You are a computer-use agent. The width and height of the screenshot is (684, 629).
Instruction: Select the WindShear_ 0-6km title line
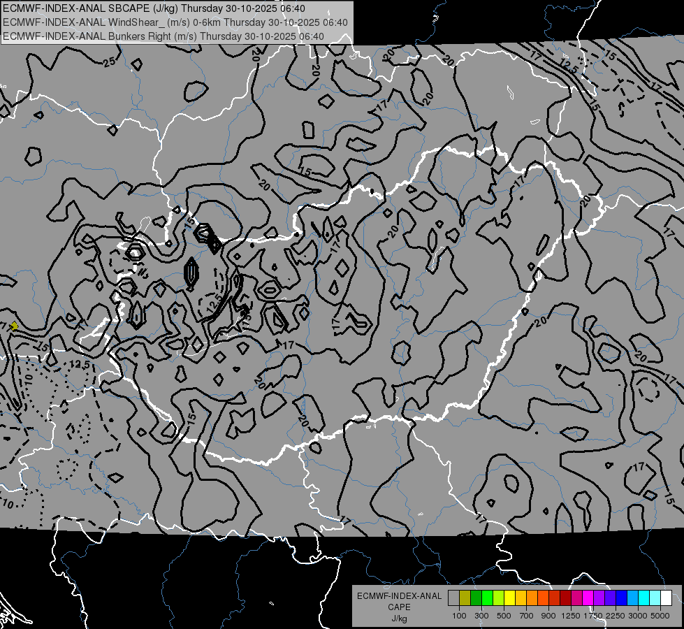pos(175,22)
